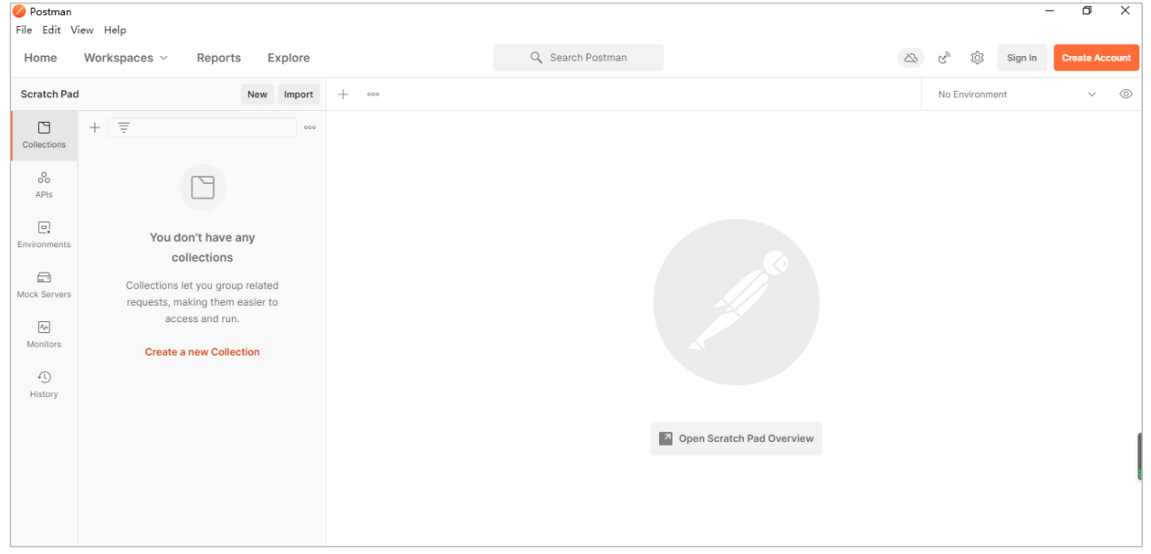Click the empty collections placeholder icon
This screenshot has width=1151, height=554.
point(203,188)
